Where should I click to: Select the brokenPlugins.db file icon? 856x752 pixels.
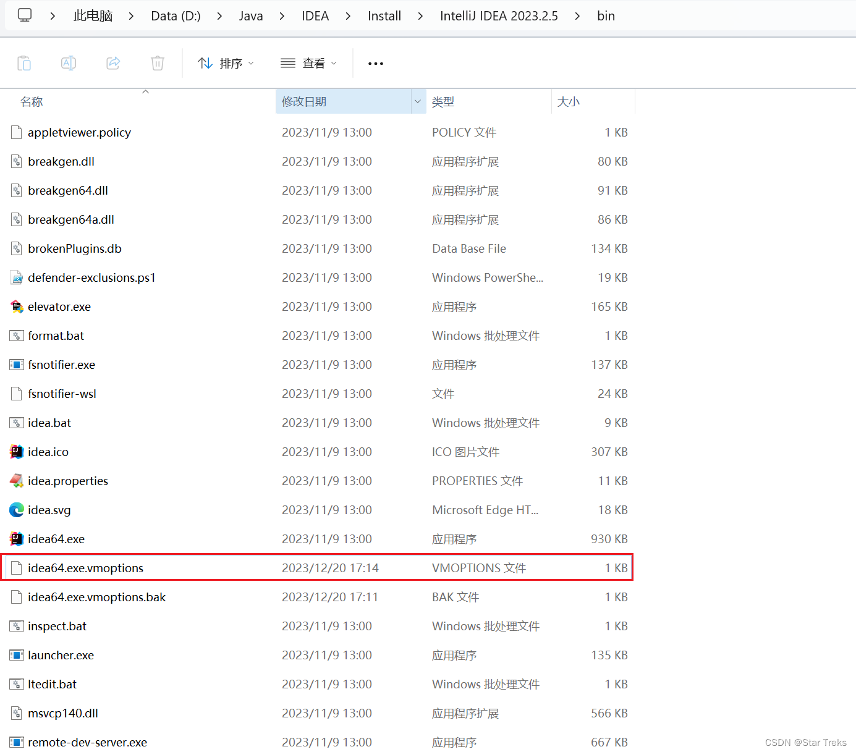click(17, 248)
